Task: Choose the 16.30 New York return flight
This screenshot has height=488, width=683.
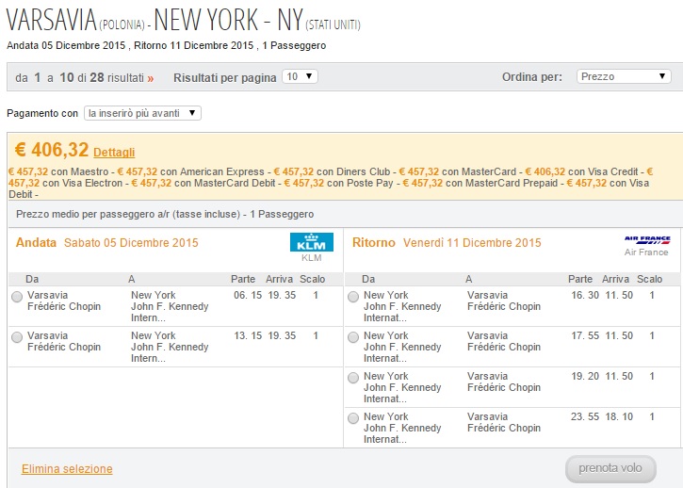Action: point(353,297)
